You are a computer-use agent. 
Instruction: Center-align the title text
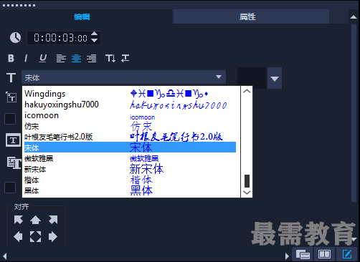(x=76, y=58)
